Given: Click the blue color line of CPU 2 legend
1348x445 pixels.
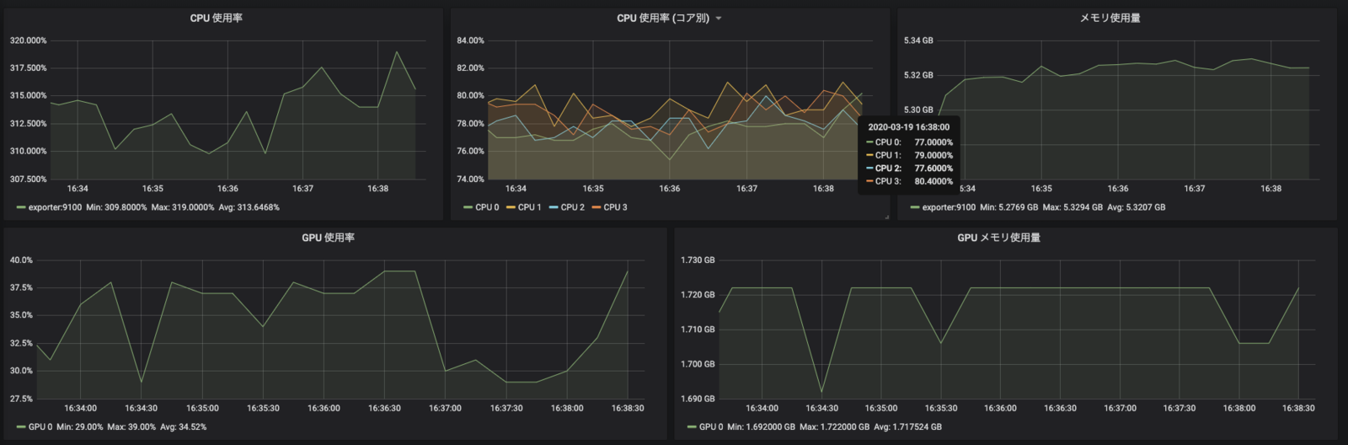Looking at the screenshot, I should (x=553, y=207).
